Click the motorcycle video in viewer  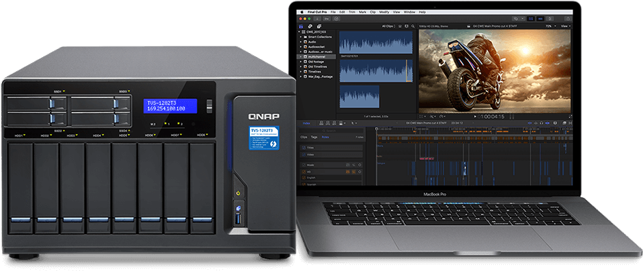(x=495, y=71)
